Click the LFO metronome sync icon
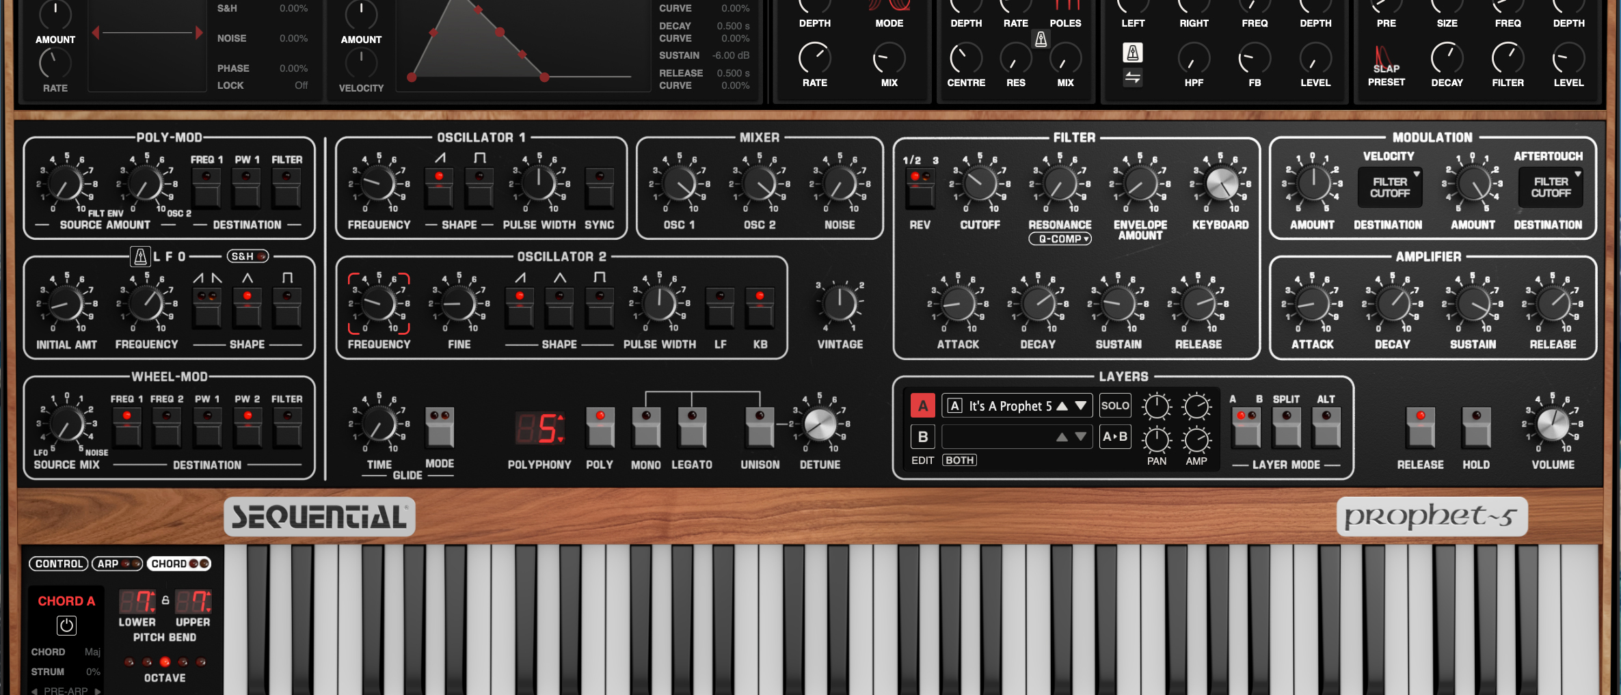1621x695 pixels. coord(140,256)
